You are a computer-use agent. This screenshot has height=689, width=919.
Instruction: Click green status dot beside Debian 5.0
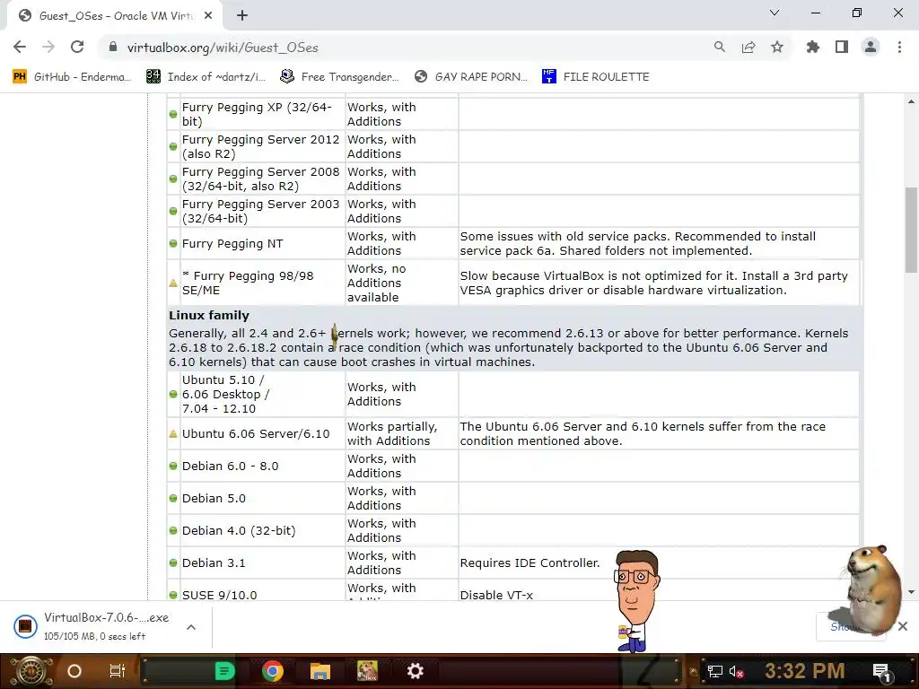(173, 499)
